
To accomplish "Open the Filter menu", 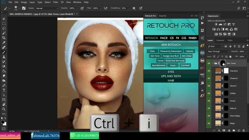I will point(55,2).
